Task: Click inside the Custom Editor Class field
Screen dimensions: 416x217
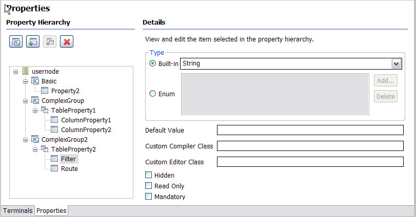Action: click(x=310, y=162)
